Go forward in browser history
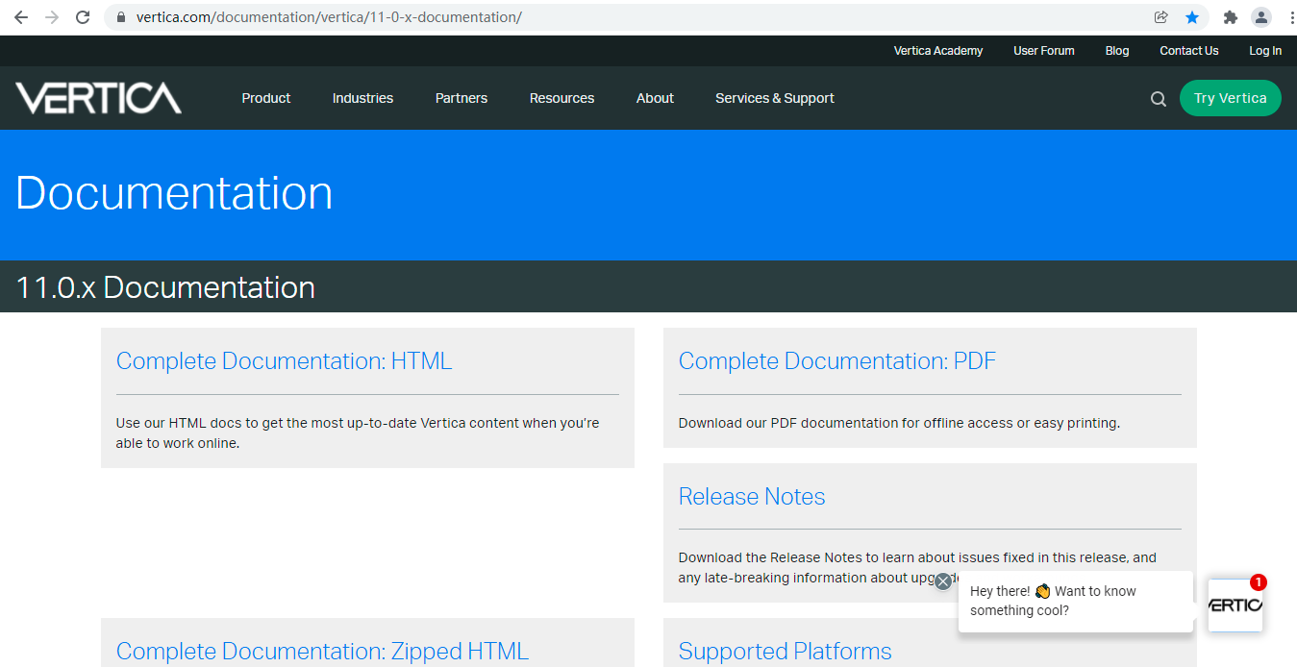Screen dimensions: 1297x667 pos(52,17)
